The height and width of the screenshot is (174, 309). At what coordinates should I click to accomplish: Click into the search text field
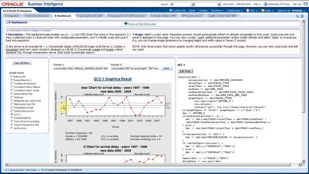pos(206,4)
